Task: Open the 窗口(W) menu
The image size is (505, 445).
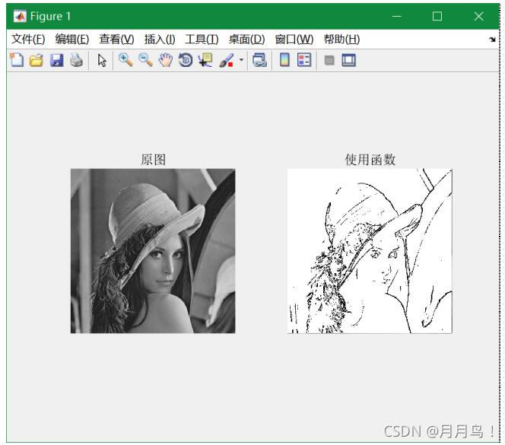Action: click(294, 40)
